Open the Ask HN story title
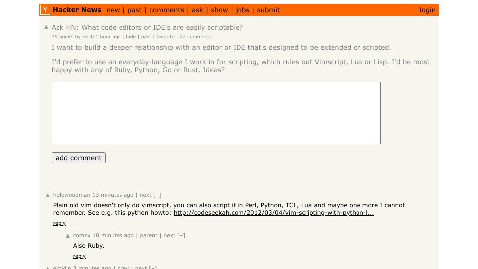This screenshot has width=478, height=269. click(x=147, y=27)
